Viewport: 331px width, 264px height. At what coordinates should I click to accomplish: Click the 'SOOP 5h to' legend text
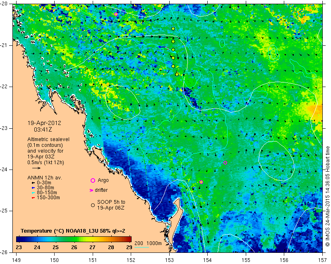click(111, 202)
